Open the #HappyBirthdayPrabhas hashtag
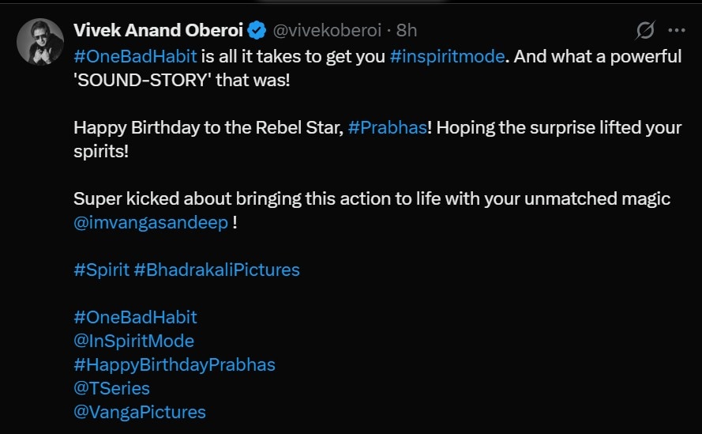Image resolution: width=702 pixels, height=434 pixels. [x=174, y=364]
